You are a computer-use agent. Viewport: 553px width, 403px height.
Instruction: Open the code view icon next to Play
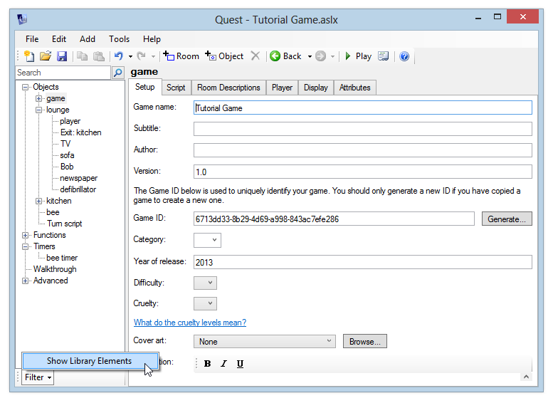click(x=384, y=56)
